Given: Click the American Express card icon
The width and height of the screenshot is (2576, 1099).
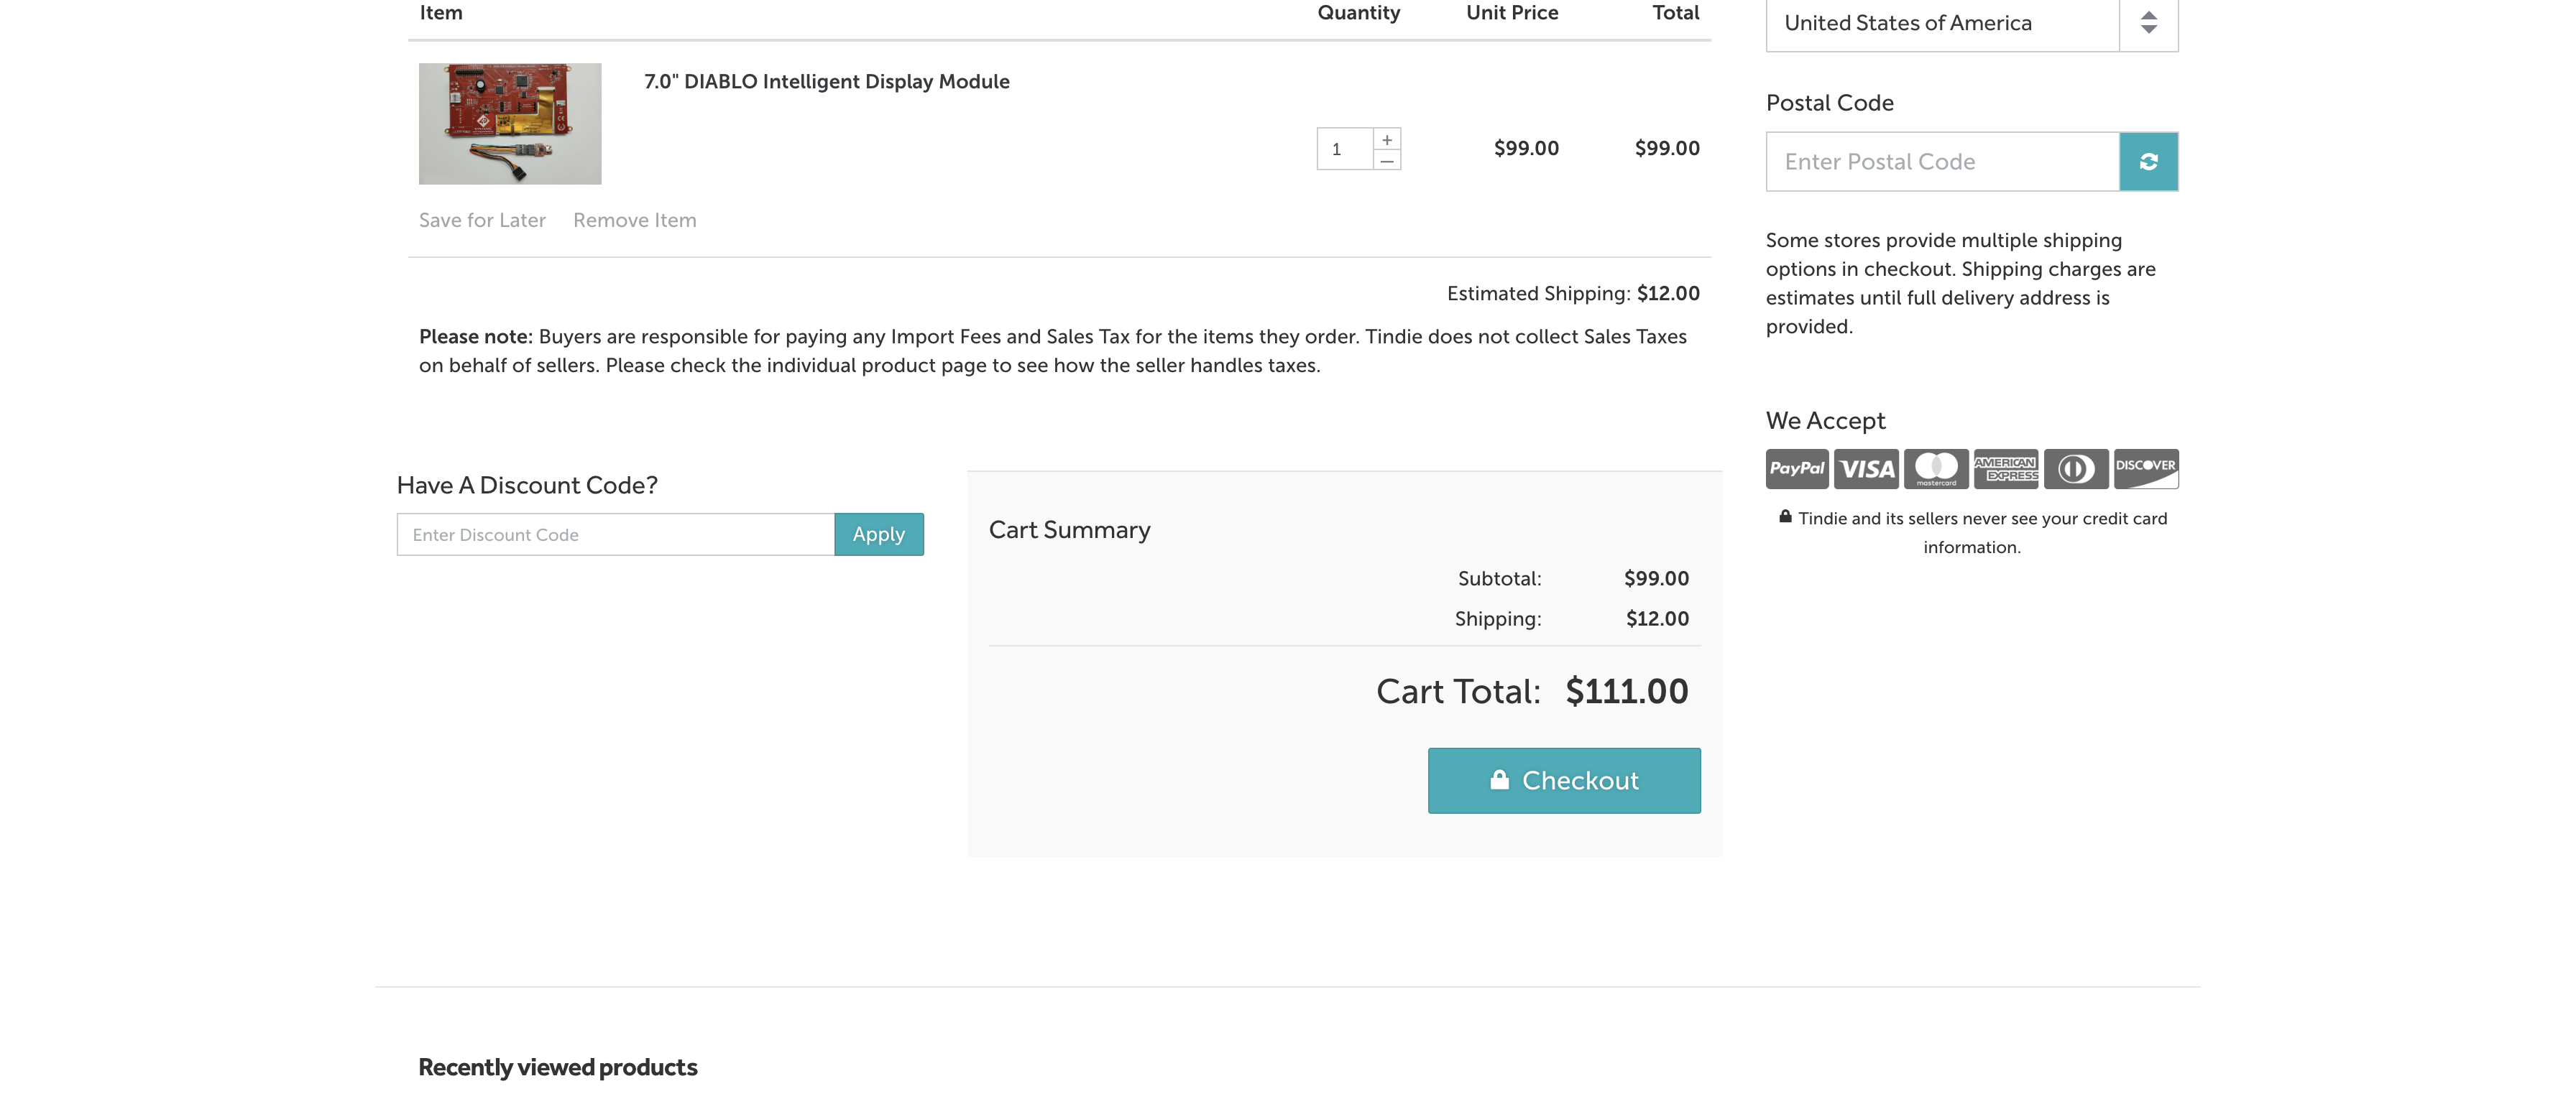Looking at the screenshot, I should click(2005, 468).
